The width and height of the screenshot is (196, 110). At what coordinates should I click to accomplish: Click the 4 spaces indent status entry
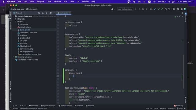[x=163, y=108]
